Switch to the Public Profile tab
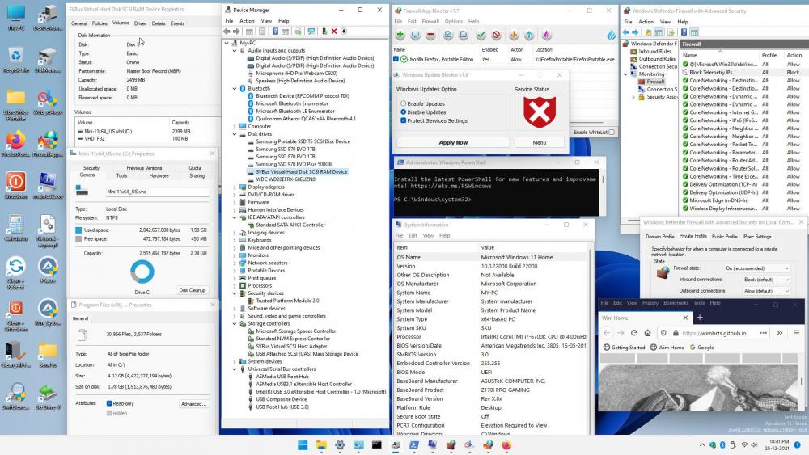Viewport: 809px width, 455px height. 724,237
